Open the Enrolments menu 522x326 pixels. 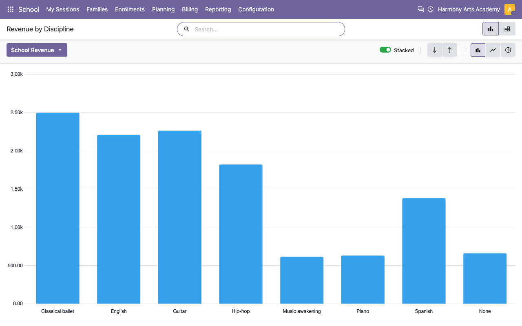tap(130, 9)
